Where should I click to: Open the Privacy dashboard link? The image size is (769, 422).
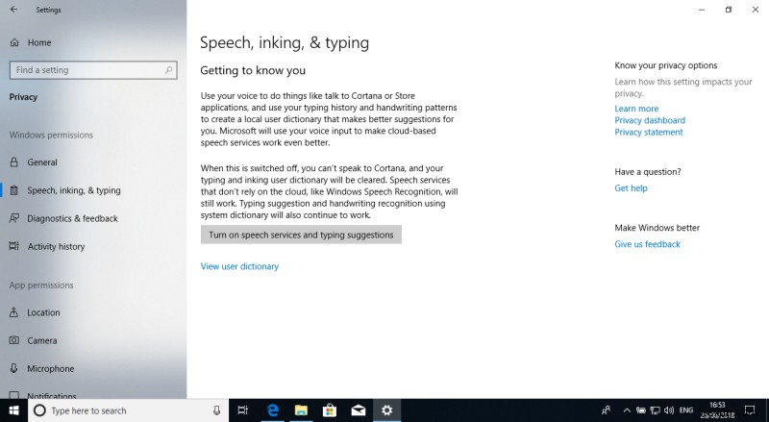650,120
